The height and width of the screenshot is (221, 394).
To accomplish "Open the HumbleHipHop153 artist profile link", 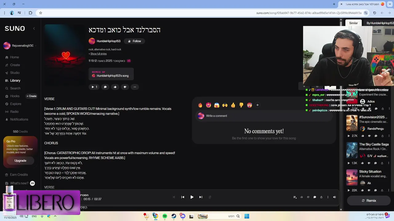I will [108, 41].
